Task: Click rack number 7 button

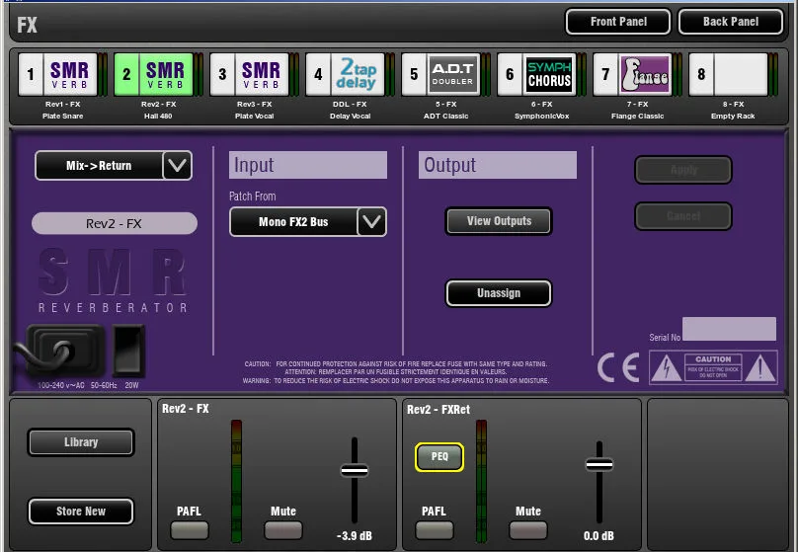Action: pyautogui.click(x=605, y=74)
